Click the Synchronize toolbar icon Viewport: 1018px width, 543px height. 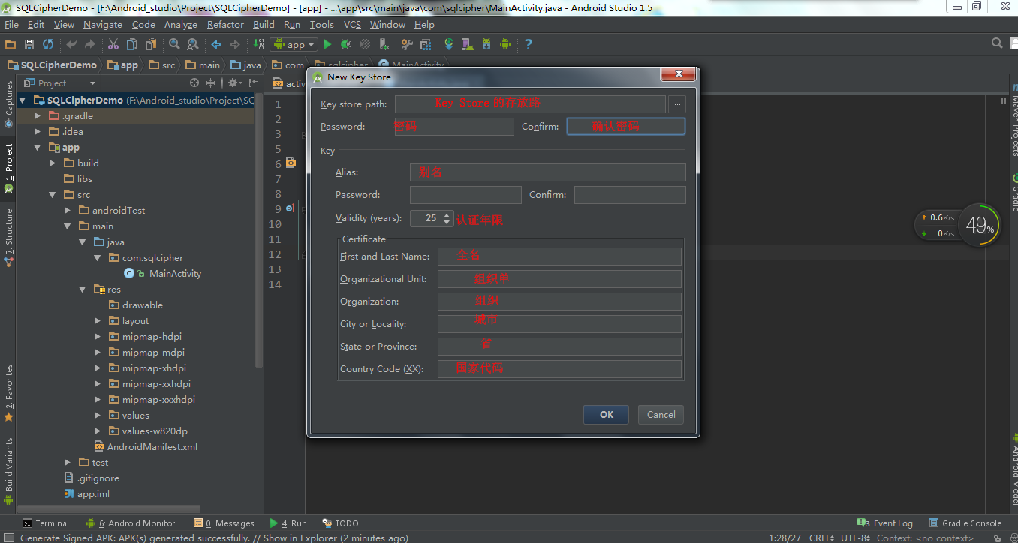point(48,44)
